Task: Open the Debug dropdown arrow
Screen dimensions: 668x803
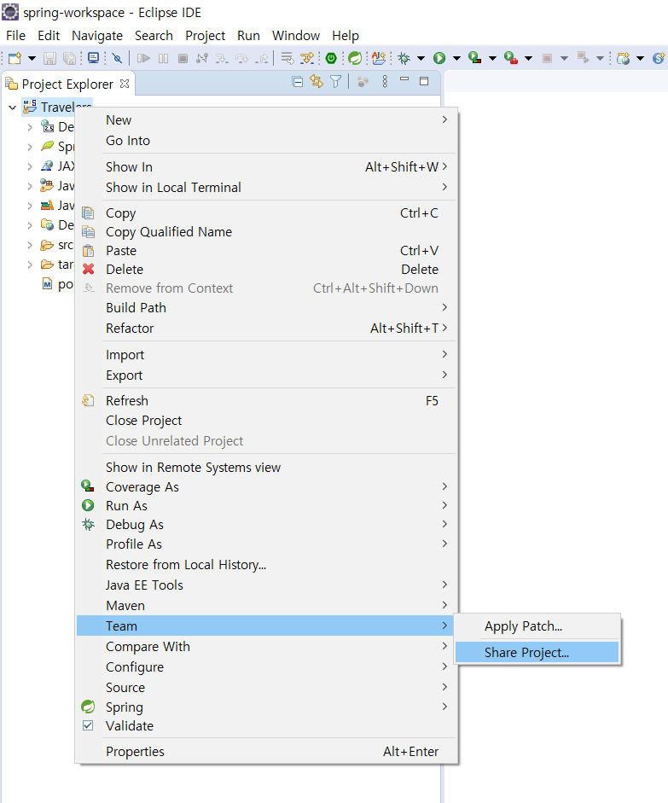Action: (x=421, y=58)
